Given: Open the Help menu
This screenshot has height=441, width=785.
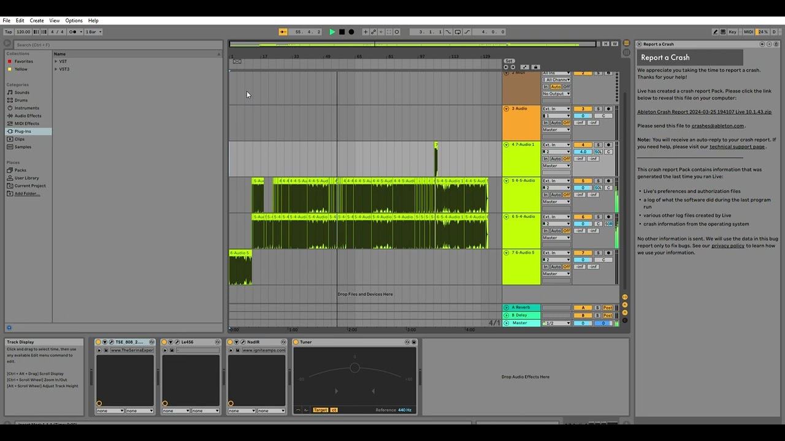Looking at the screenshot, I should click(x=93, y=21).
